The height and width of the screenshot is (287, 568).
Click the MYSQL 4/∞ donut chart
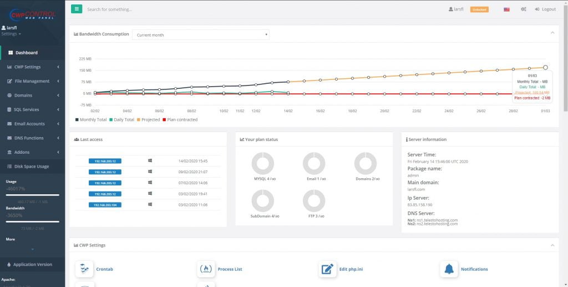(262, 163)
